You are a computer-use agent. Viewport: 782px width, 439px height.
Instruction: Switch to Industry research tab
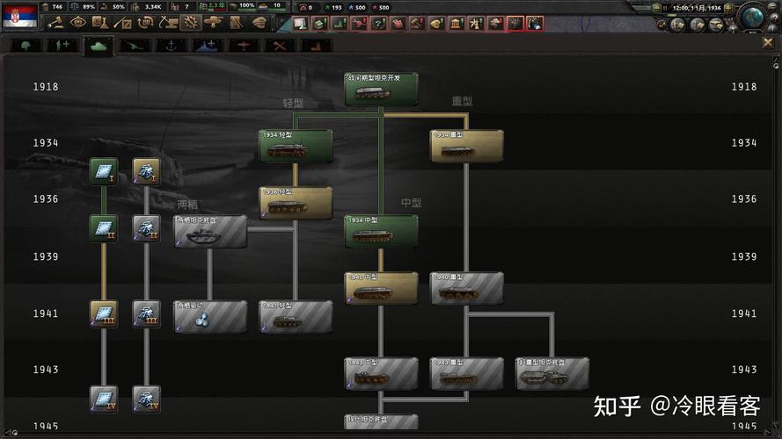(316, 46)
